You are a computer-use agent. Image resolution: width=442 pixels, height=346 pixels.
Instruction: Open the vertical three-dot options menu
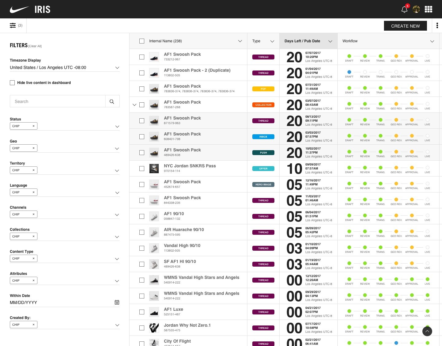pos(437,26)
